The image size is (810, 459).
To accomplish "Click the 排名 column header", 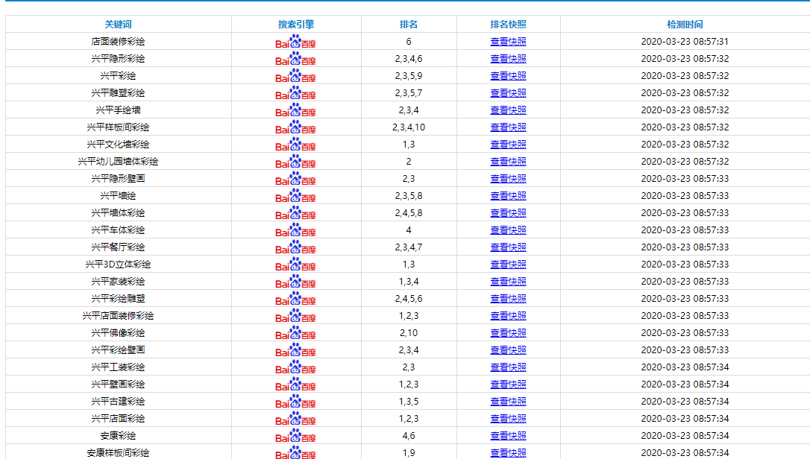I will point(409,25).
